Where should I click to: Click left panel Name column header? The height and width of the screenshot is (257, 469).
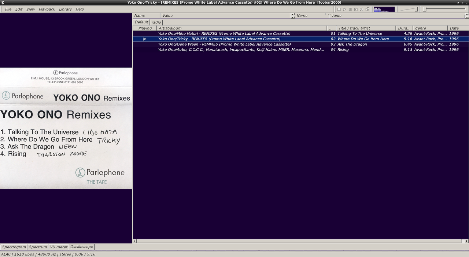click(x=146, y=16)
